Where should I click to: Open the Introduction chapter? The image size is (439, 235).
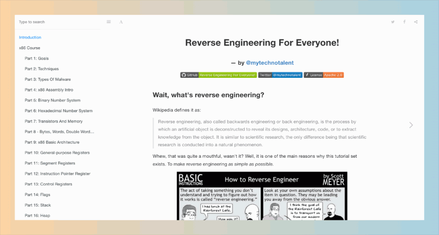pos(30,37)
